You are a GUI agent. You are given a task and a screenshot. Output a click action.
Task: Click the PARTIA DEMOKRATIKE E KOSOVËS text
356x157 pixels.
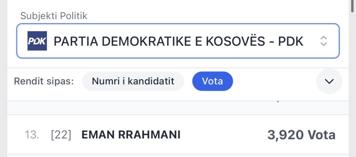click(159, 41)
